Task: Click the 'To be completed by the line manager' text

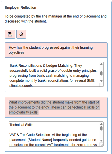Action: (x=55, y=19)
